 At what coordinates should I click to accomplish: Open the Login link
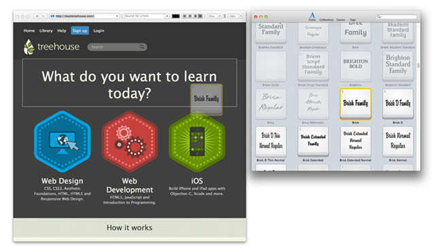(x=99, y=30)
